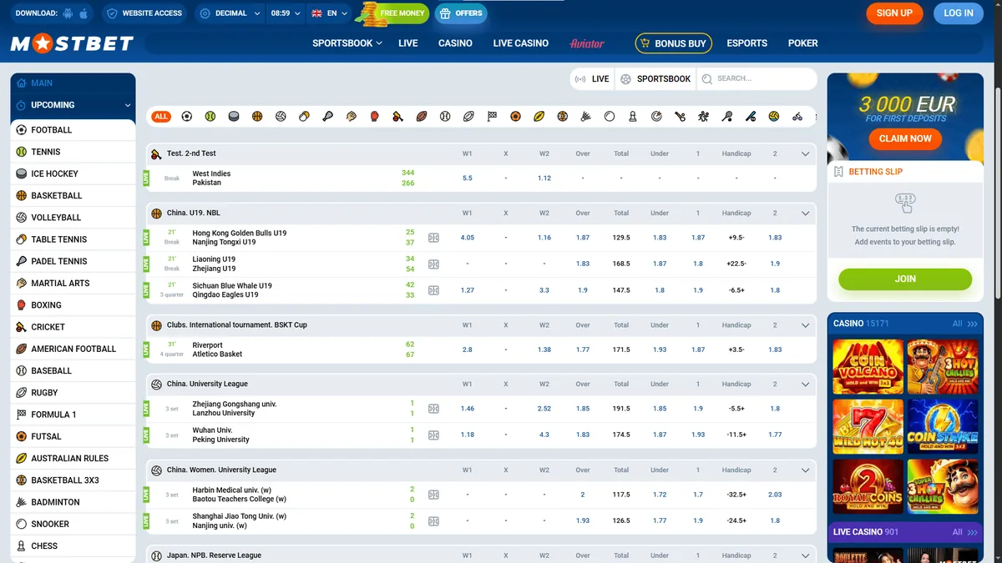
Task: Toggle the LIVE events view
Action: (x=592, y=78)
